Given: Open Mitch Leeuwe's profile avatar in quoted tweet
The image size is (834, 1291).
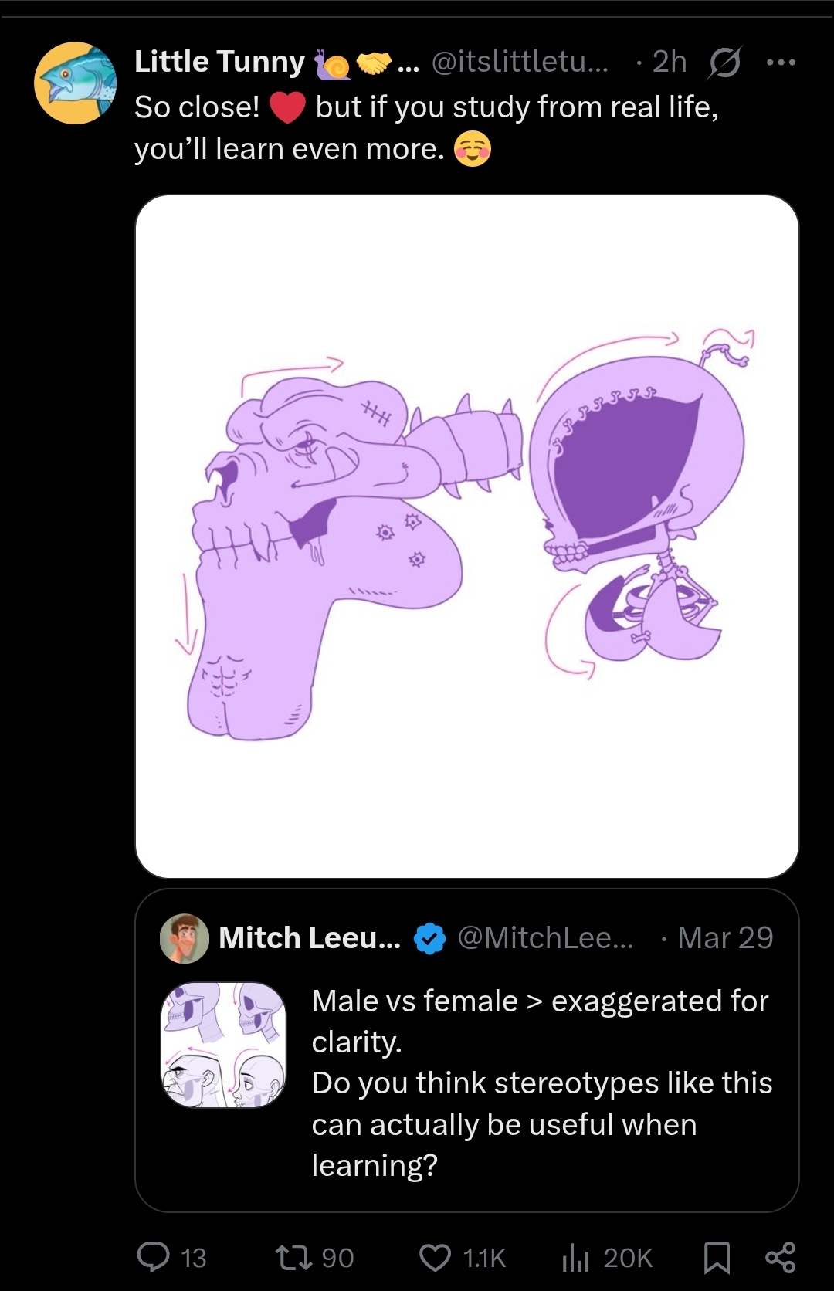Looking at the screenshot, I should (x=184, y=938).
